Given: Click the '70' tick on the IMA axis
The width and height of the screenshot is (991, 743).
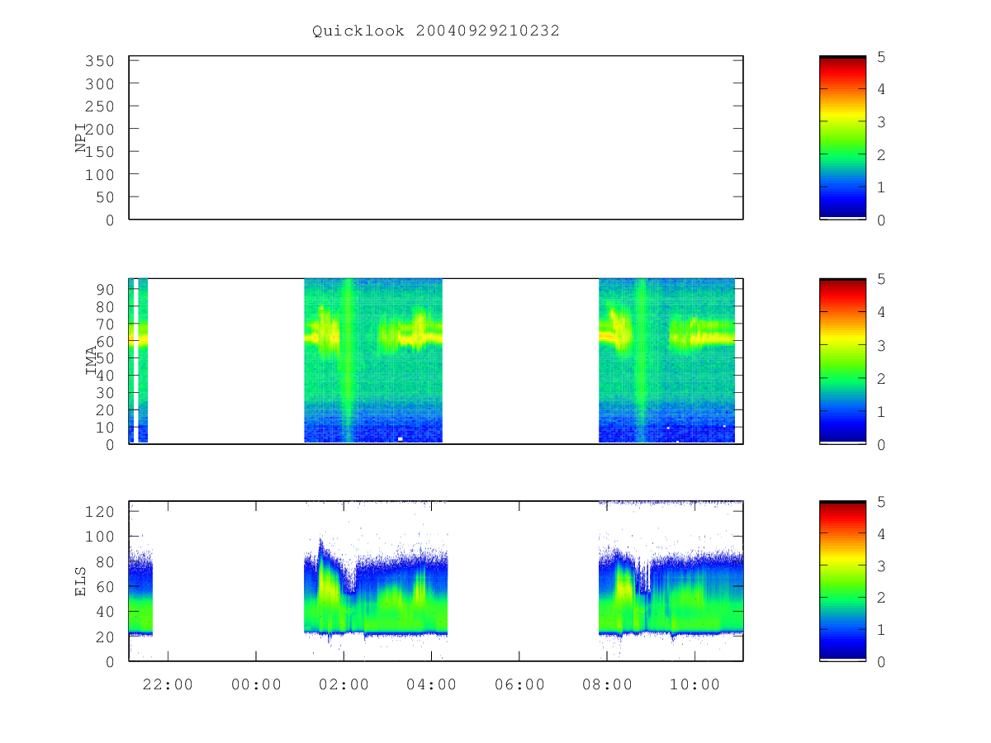Looking at the screenshot, I should [x=104, y=324].
